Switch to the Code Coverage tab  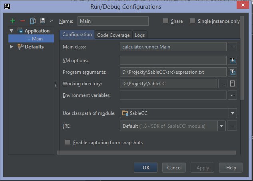tap(114, 35)
